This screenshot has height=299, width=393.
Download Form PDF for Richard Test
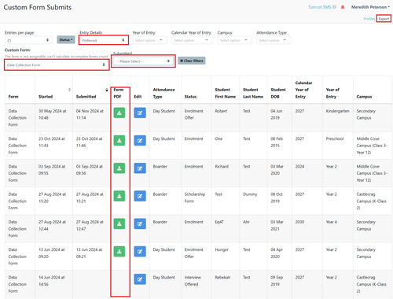[119, 168]
